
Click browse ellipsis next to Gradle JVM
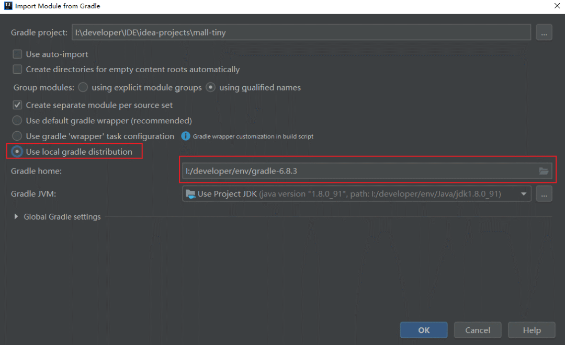tap(544, 194)
